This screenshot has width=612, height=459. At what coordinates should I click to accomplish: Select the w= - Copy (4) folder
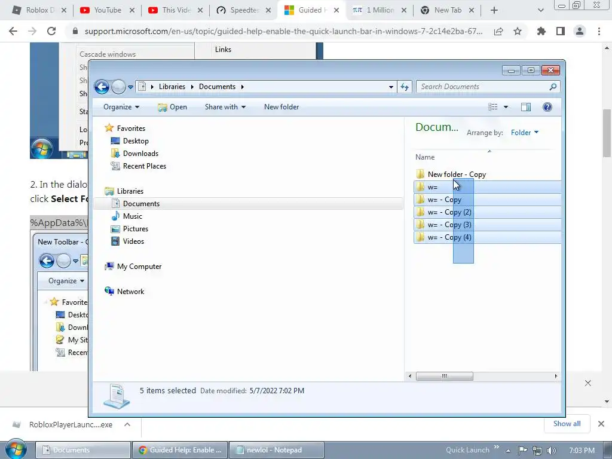click(487, 237)
